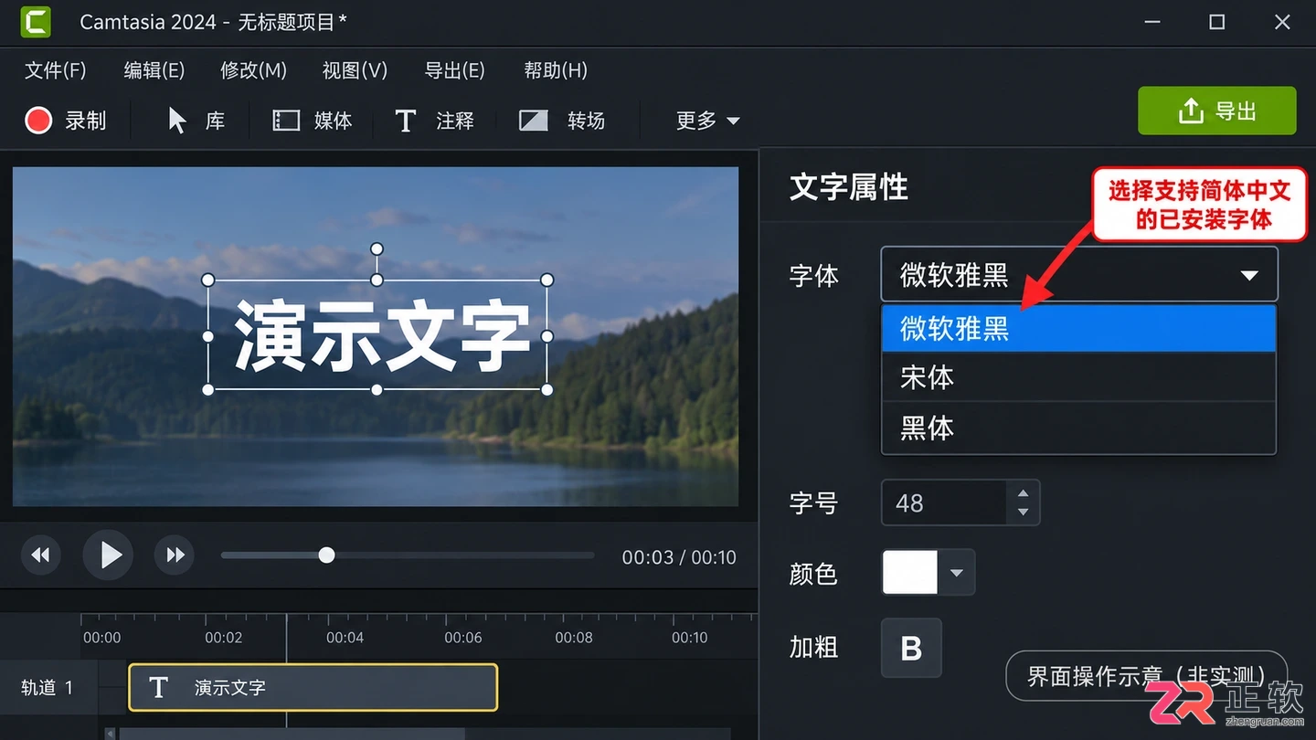Play the preview video

click(x=109, y=555)
